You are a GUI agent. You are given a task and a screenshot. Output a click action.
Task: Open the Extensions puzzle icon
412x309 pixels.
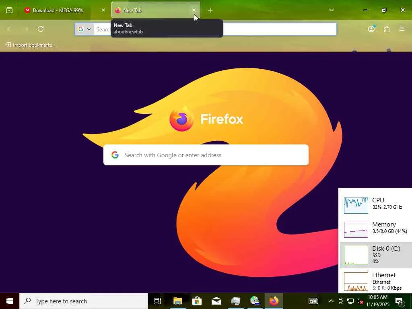pos(387,29)
